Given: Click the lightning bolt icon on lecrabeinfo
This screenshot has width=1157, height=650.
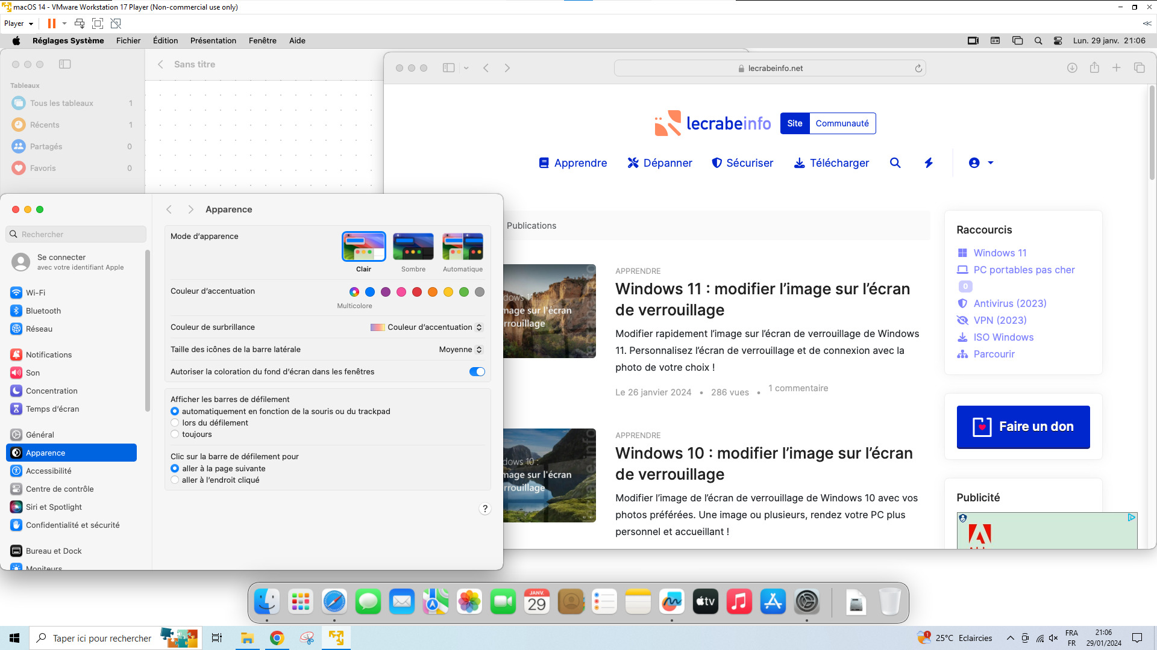Looking at the screenshot, I should (929, 162).
